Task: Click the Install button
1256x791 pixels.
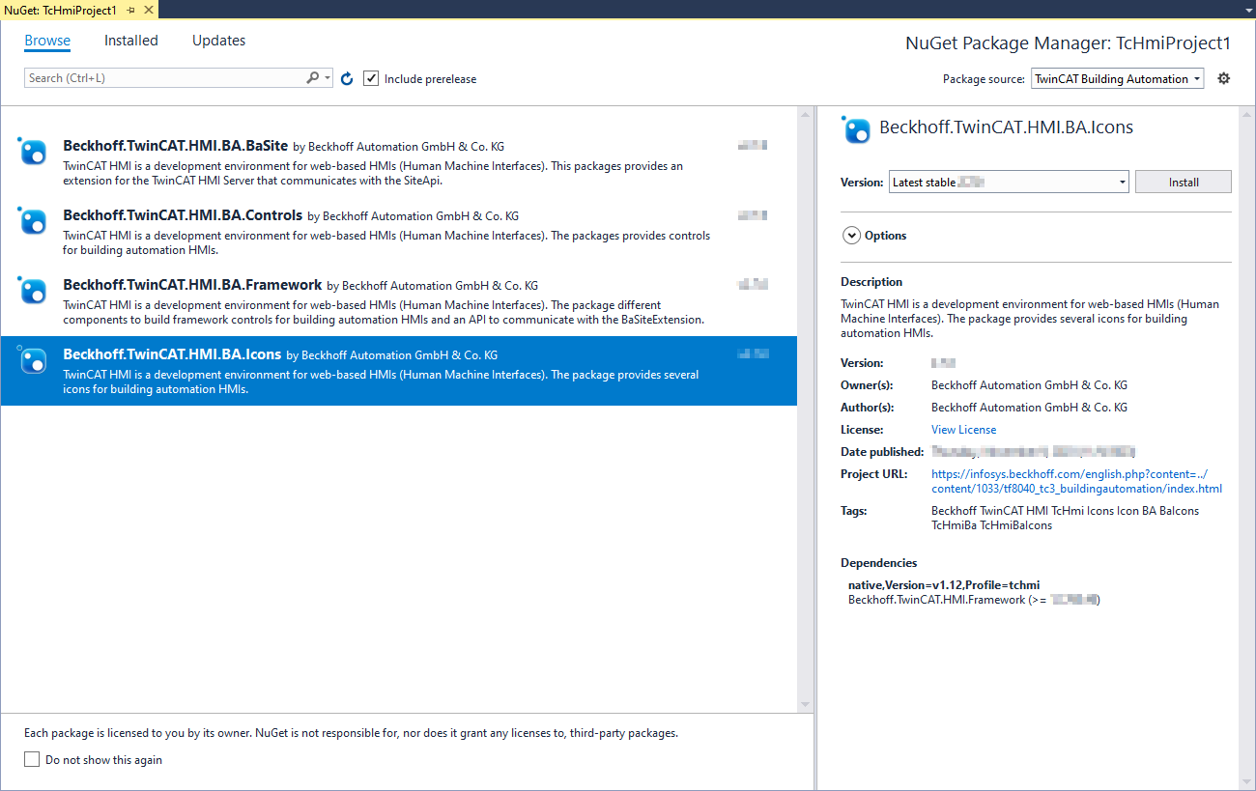Action: (1184, 182)
